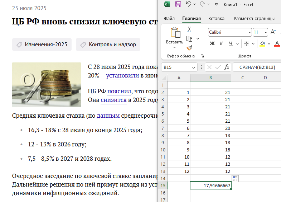Toggle bold with the Ж button

coord(212,43)
